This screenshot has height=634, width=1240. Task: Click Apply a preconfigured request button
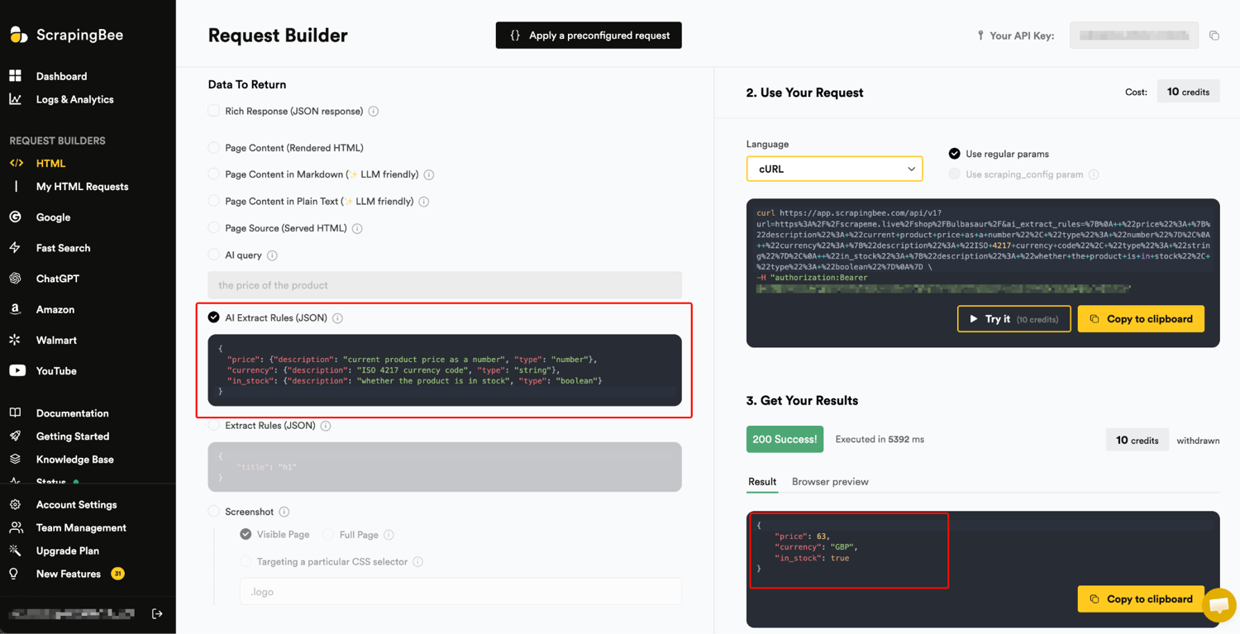[589, 36]
